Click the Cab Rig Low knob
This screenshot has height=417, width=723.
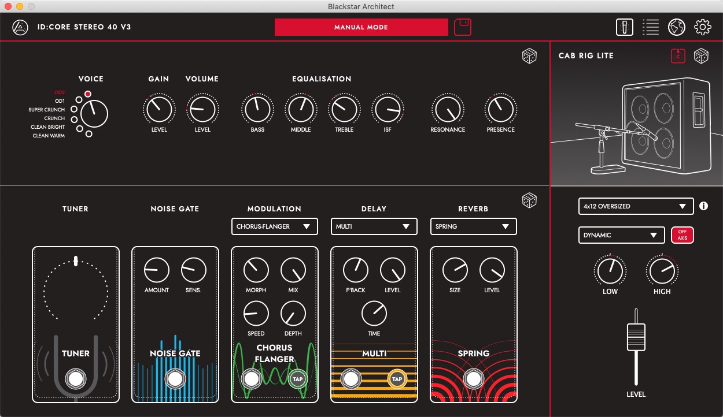(610, 271)
